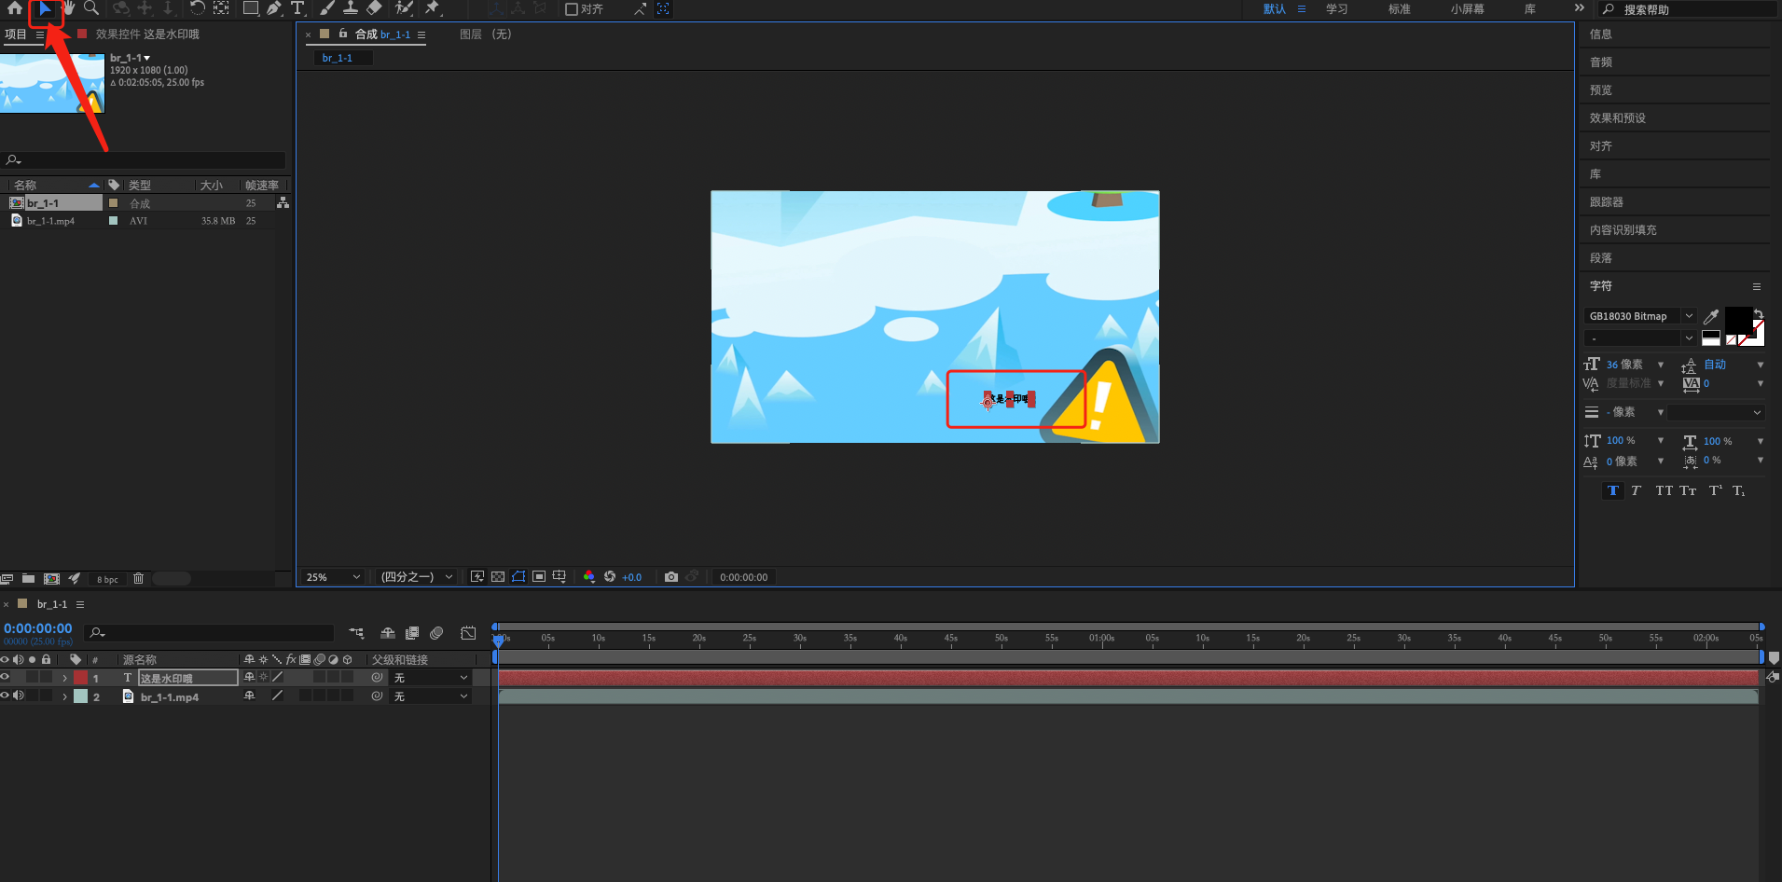Open the 内容识别填充 panel

point(1623,230)
